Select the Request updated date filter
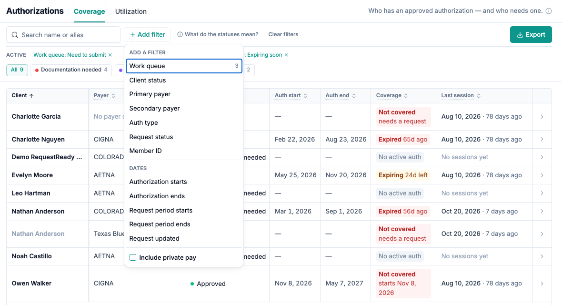This screenshot has width=562, height=305. tap(184, 239)
